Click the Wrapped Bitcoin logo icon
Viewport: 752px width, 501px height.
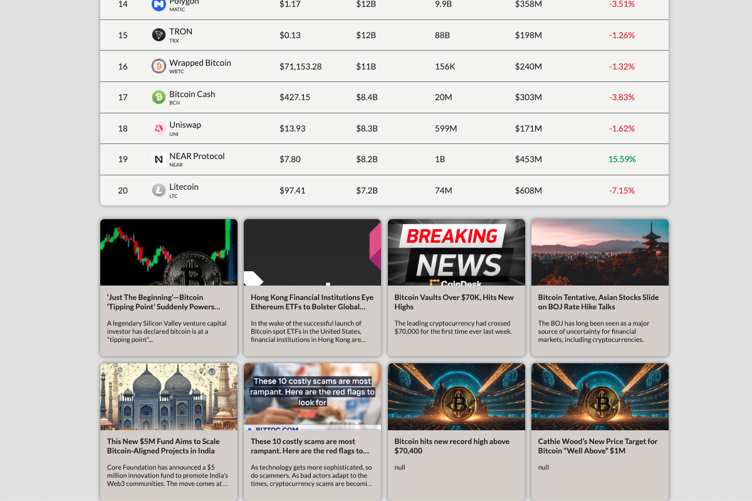159,66
